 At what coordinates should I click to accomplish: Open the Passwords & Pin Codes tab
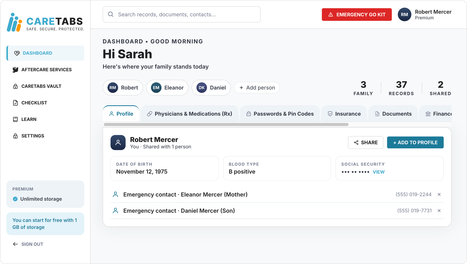(x=280, y=114)
